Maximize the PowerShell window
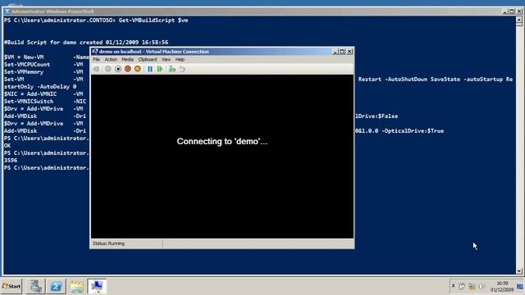525x295 pixels. (x=512, y=11)
